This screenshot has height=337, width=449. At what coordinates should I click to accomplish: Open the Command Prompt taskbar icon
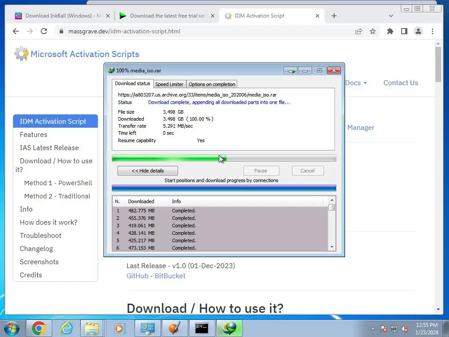(202, 328)
